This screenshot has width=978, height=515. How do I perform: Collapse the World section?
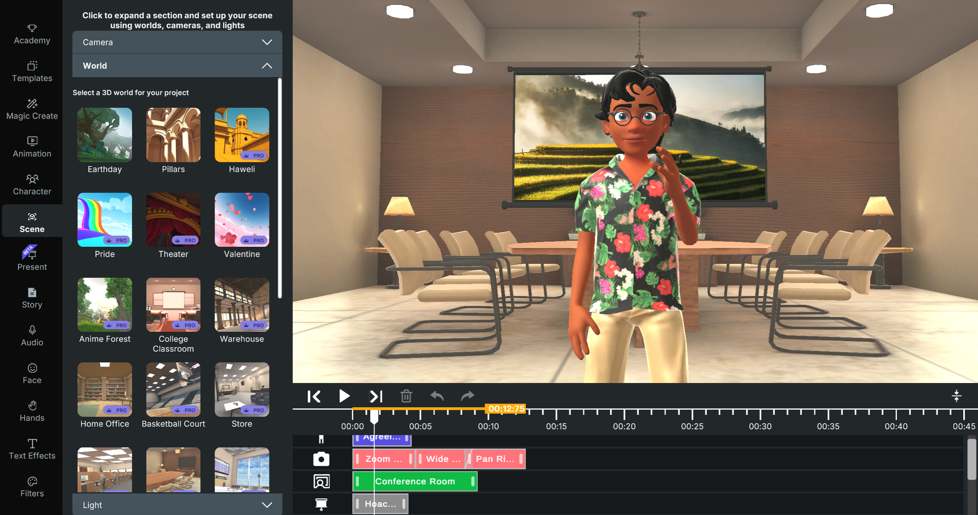(177, 65)
